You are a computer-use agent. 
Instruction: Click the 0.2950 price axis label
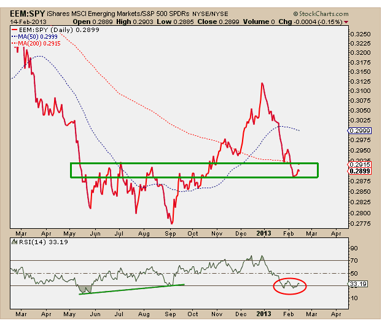361,150
